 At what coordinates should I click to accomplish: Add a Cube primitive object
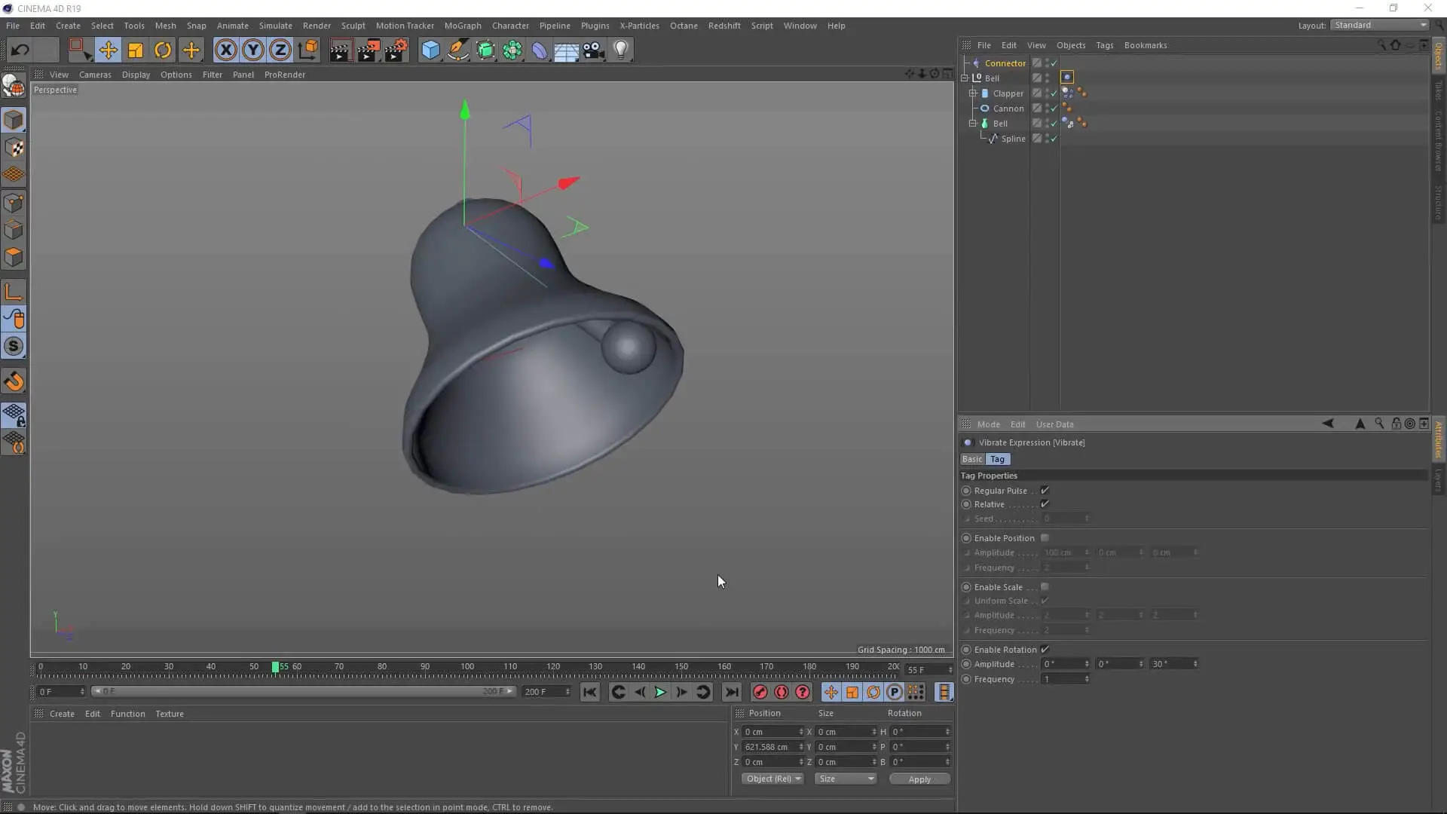[x=430, y=50]
